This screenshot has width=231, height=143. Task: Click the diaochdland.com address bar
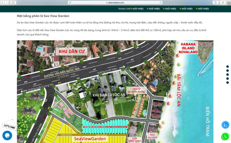tap(115, 3)
